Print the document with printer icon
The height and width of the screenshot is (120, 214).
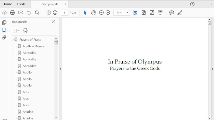coord(12,13)
